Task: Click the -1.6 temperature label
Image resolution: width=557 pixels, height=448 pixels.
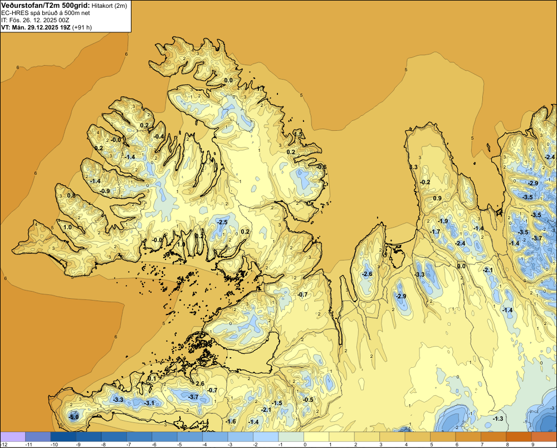Action: [231, 421]
